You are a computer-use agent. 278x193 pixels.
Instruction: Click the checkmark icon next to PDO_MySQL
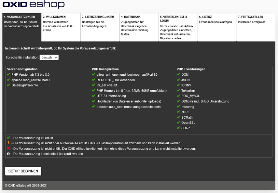click(178, 96)
